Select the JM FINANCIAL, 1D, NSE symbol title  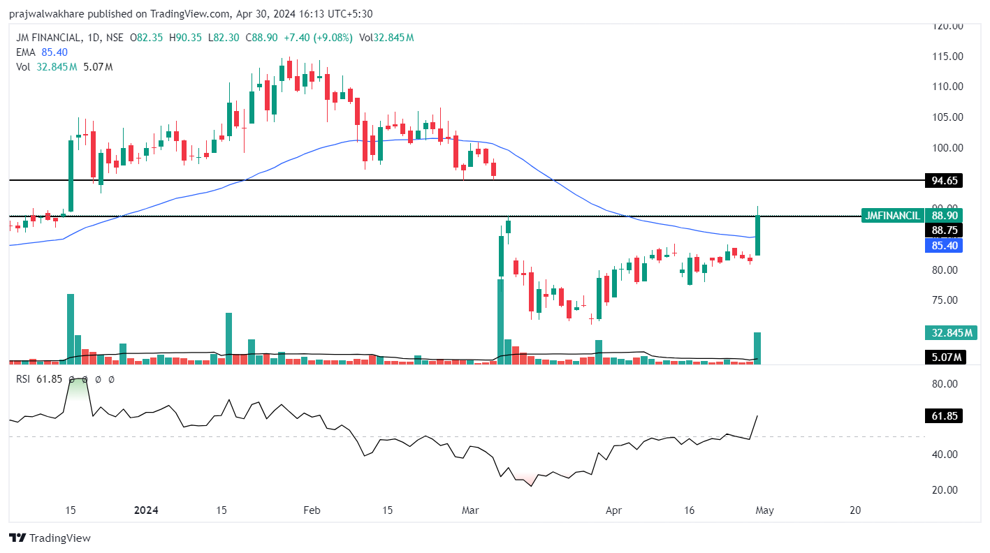70,38
